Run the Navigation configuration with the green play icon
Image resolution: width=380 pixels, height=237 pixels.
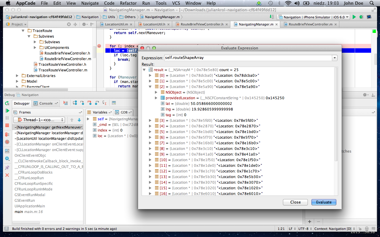354,17
